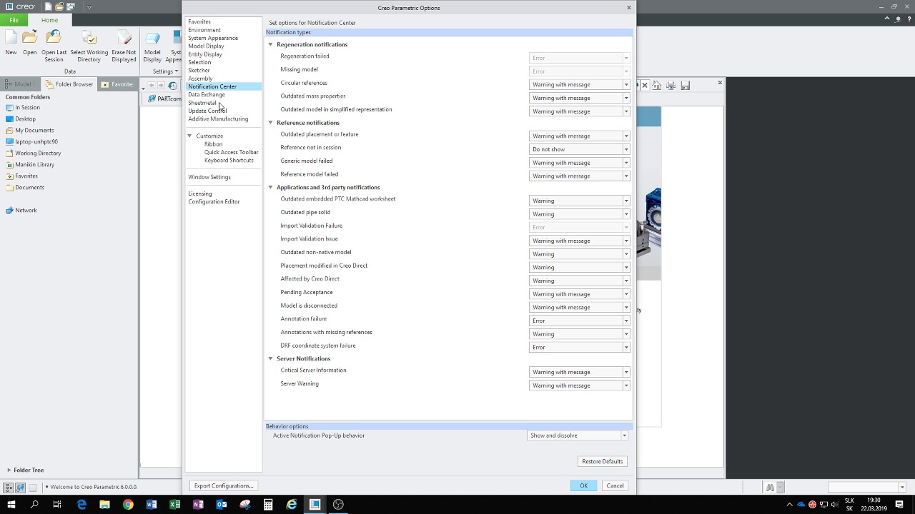
Task: Click the Erase Not Displayed icon
Action: 124,38
